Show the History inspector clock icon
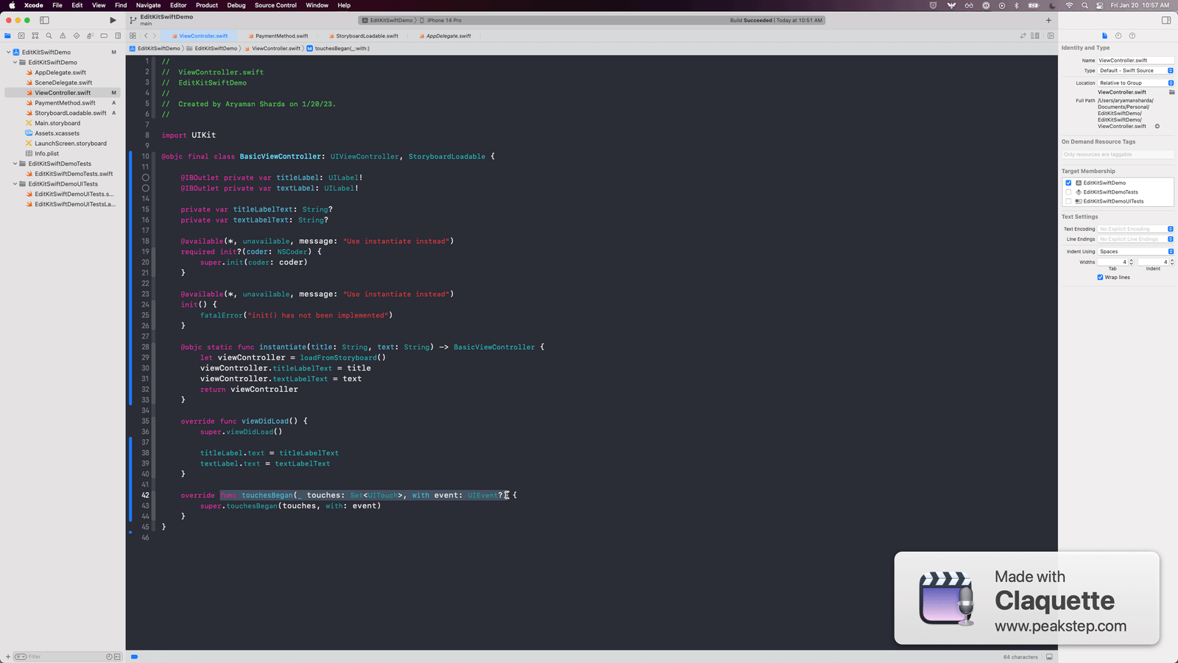 (x=1118, y=36)
